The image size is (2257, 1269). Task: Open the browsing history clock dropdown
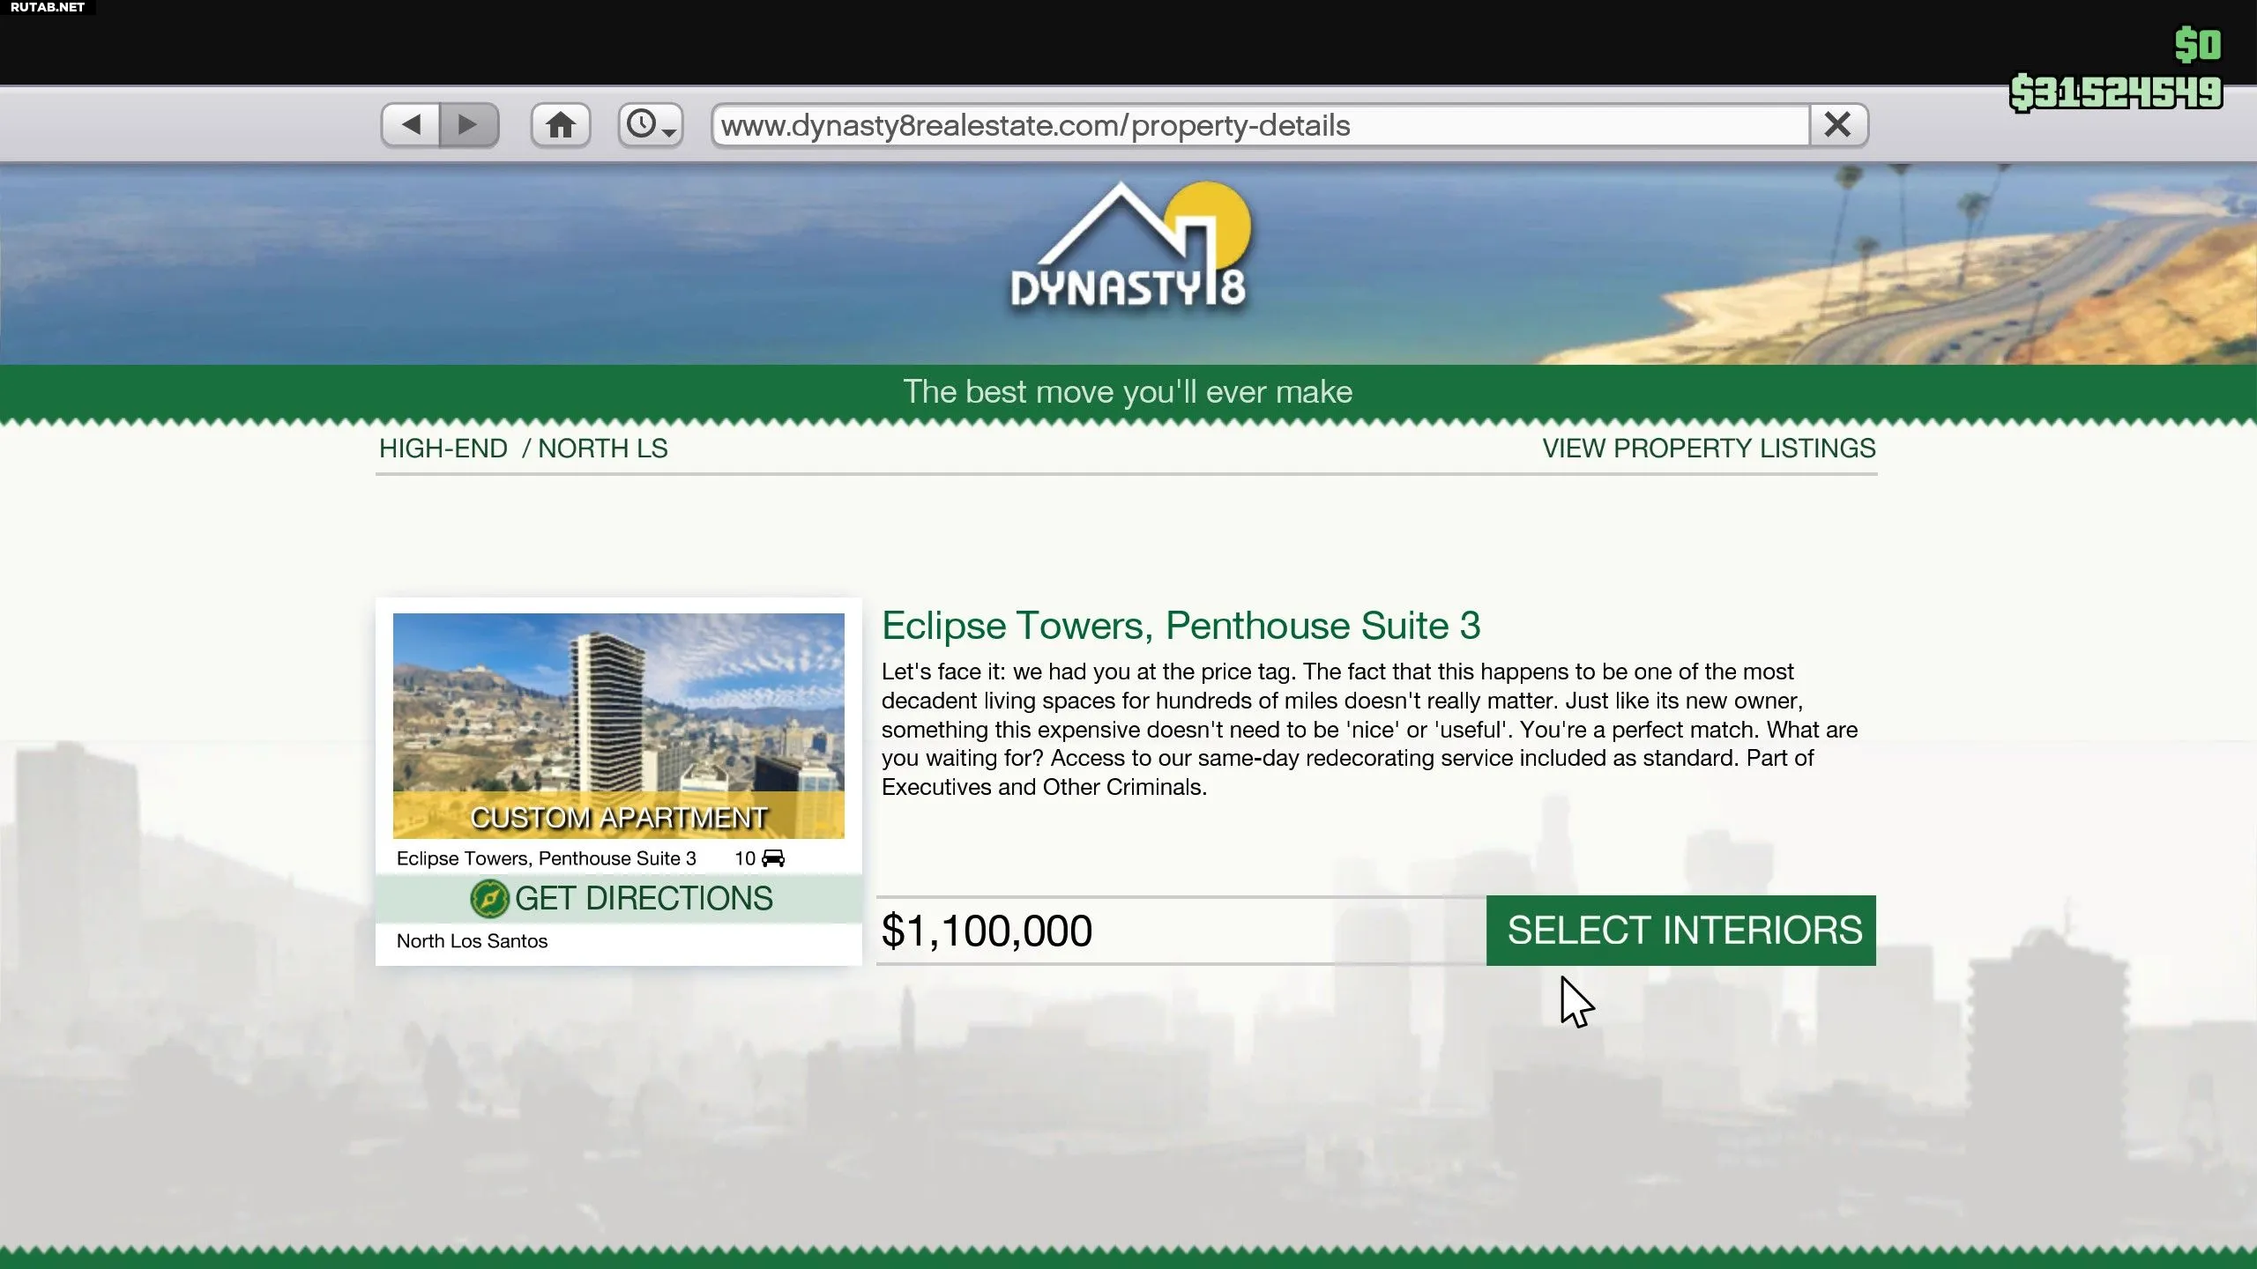(x=651, y=125)
